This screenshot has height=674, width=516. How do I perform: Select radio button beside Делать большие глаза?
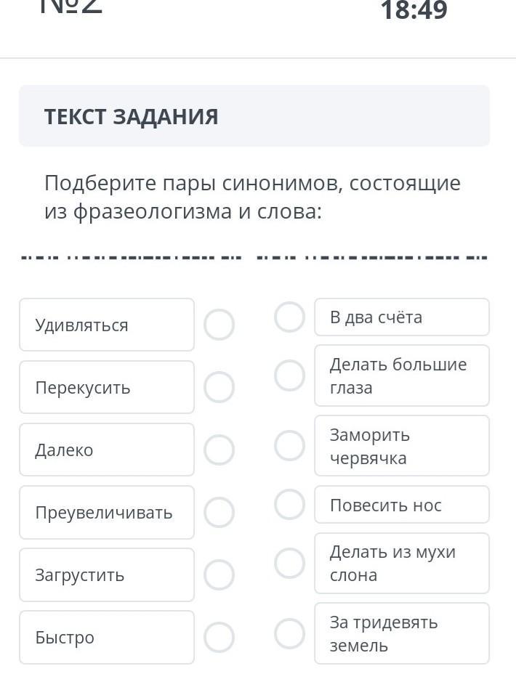(x=289, y=375)
